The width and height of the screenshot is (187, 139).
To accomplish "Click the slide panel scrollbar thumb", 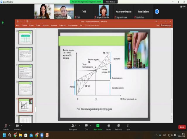I will 36,109.
